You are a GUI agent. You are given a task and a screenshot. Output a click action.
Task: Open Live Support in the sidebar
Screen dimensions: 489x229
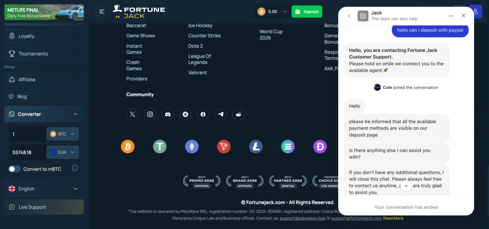[44, 207]
